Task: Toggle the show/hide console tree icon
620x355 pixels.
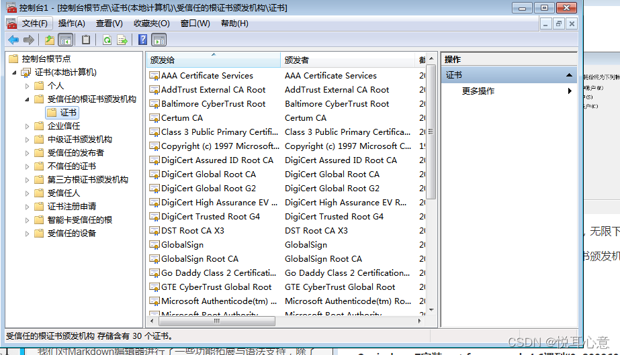Action: (x=66, y=40)
